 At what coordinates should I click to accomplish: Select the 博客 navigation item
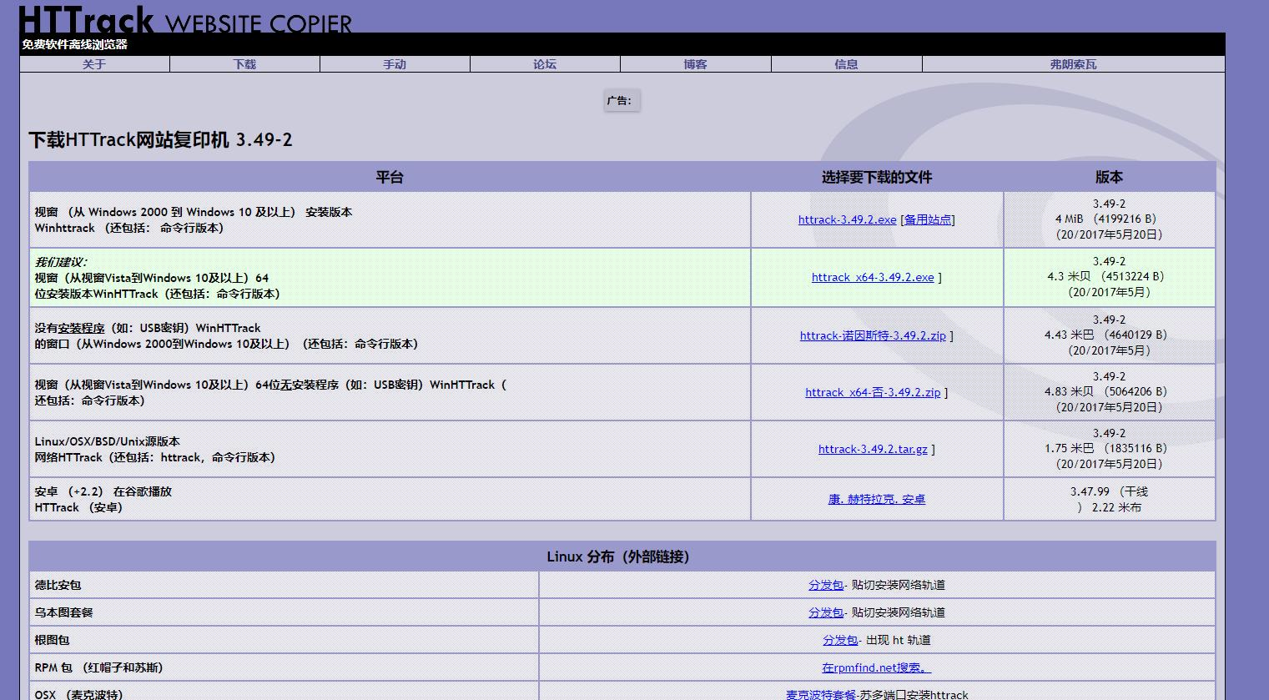click(695, 64)
